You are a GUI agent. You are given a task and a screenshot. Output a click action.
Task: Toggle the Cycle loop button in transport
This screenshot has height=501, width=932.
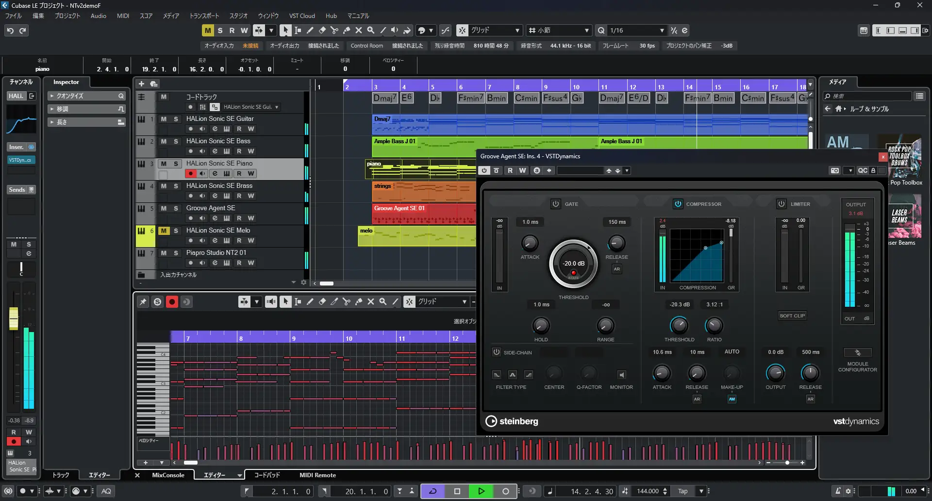click(433, 491)
